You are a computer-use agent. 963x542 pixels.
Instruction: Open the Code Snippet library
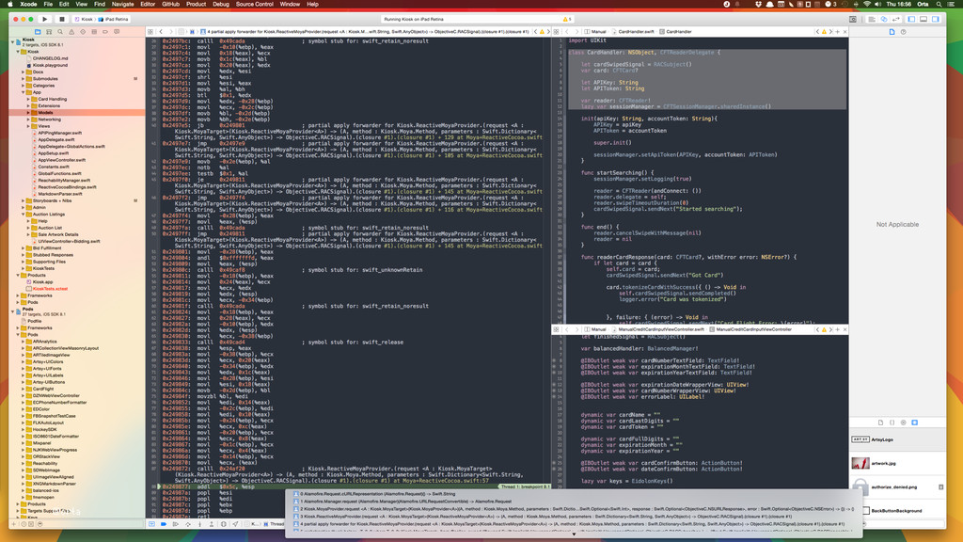pyautogui.click(x=892, y=422)
